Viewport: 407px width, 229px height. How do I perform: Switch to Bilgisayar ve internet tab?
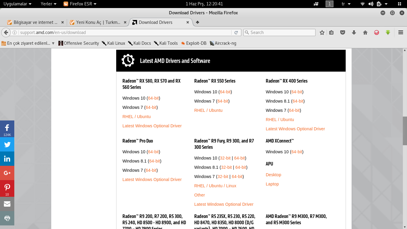click(x=35, y=22)
